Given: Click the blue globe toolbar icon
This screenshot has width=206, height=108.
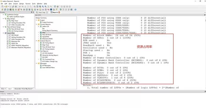Looking at the screenshot, I should click(x=75, y=9).
